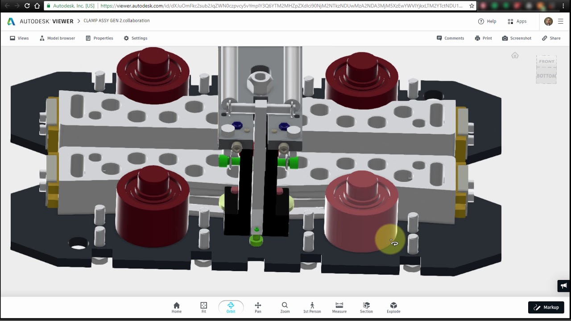The image size is (571, 321).
Task: Click the ViewCube home icon
Action: tap(515, 55)
